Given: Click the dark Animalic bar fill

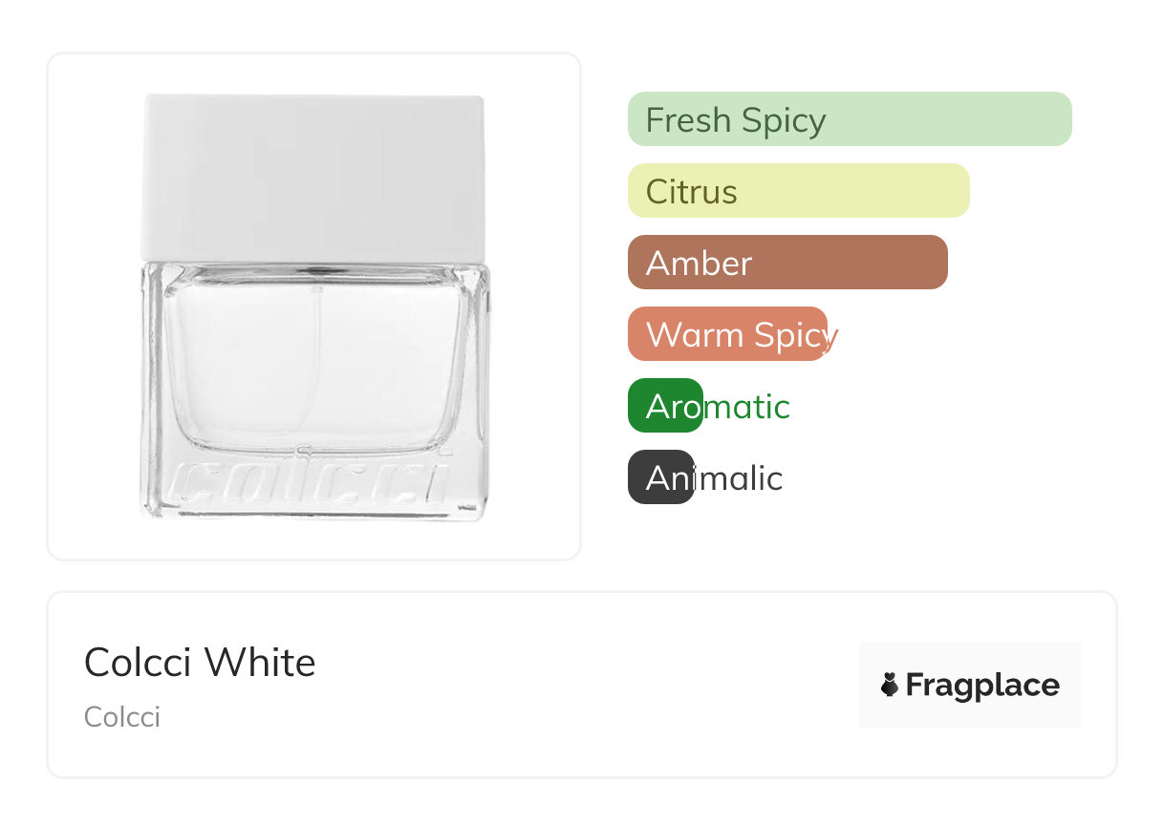Looking at the screenshot, I should click(x=659, y=477).
